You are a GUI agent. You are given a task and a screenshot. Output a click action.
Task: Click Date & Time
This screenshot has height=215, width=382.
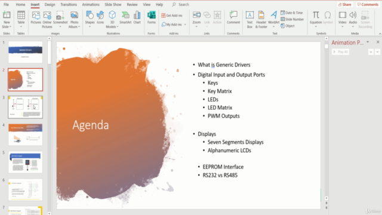[292, 13]
